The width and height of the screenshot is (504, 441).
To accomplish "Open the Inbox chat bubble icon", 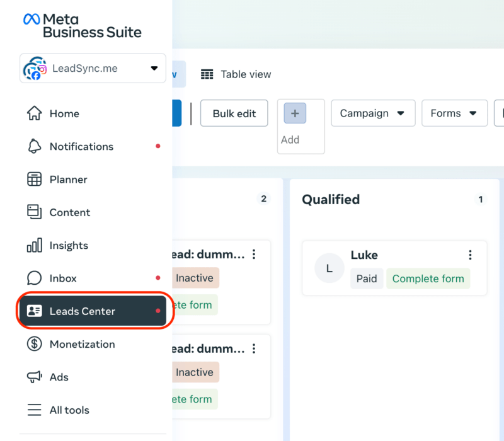I will click(x=34, y=278).
